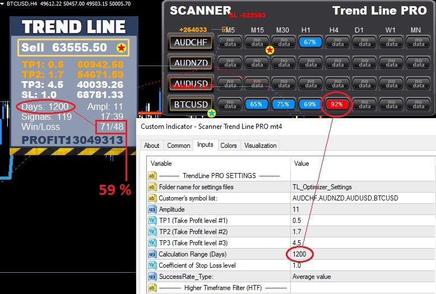Click the integer icon beside Amplitude
The height and width of the screenshot is (294, 436).
152,209
